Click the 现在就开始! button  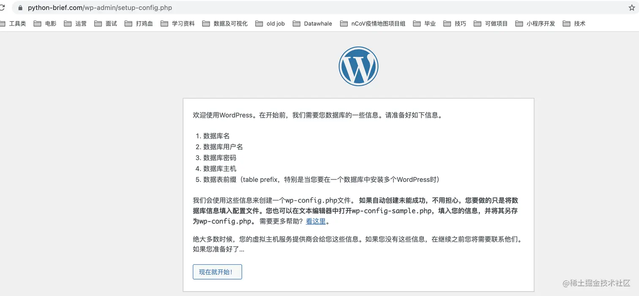217,272
